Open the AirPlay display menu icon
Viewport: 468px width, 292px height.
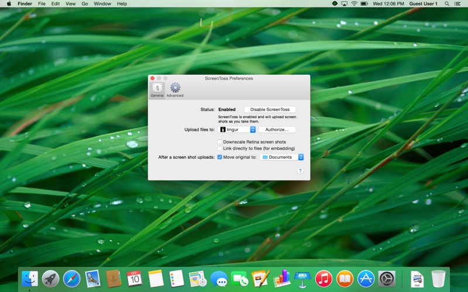pyautogui.click(x=345, y=4)
